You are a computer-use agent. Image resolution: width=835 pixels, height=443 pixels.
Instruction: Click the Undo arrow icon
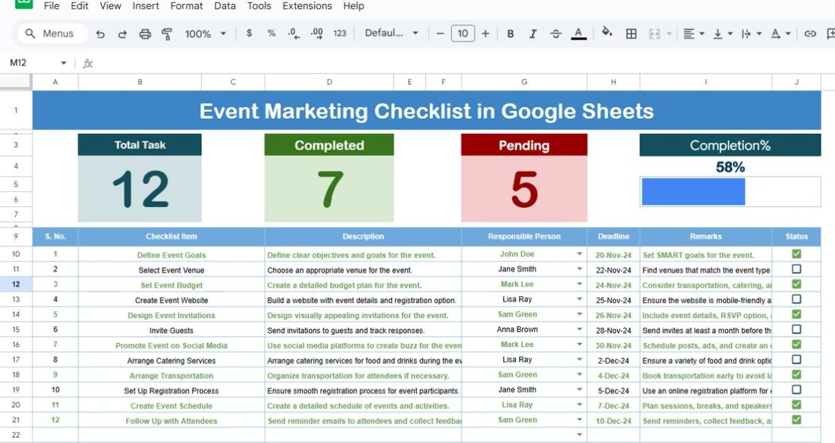point(101,34)
